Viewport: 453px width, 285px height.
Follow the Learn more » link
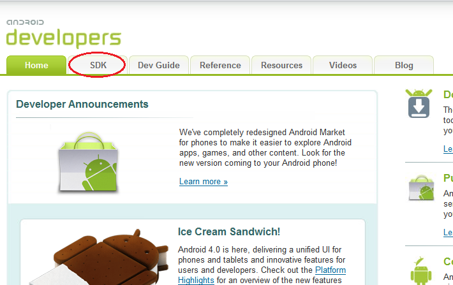coord(204,182)
